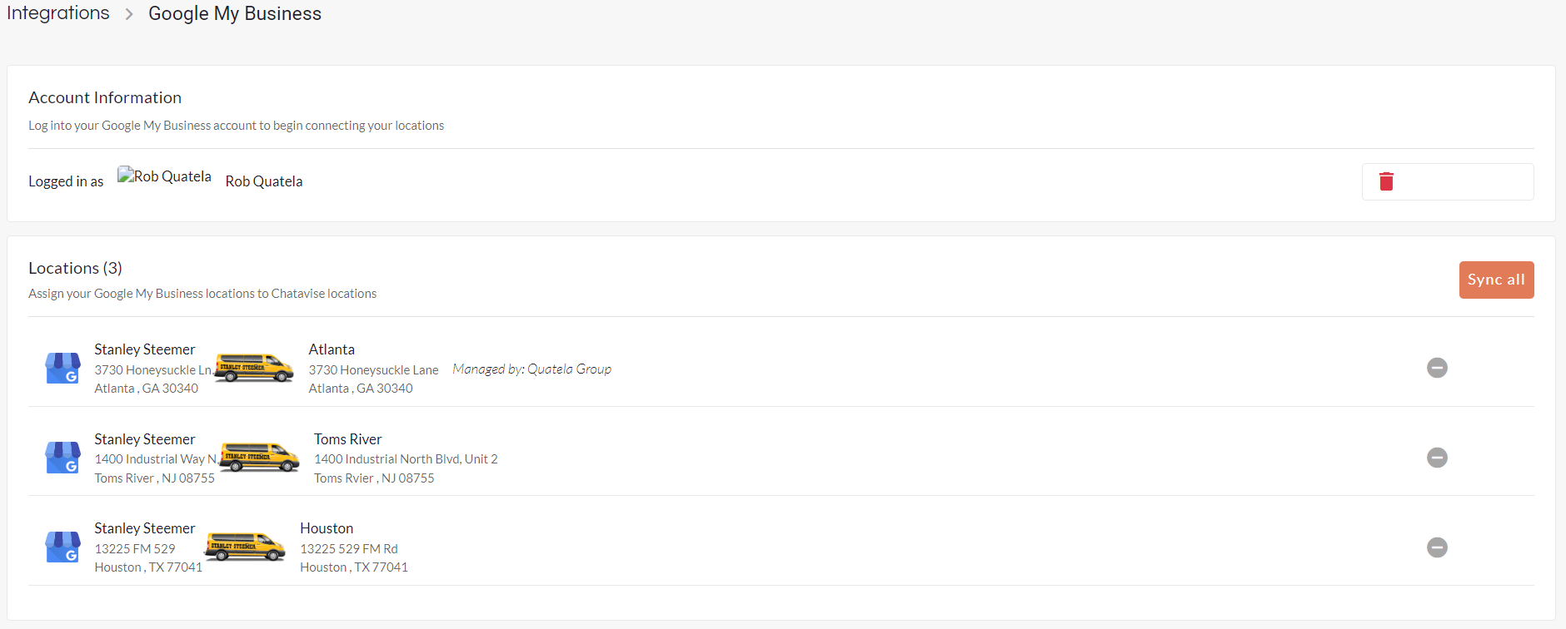This screenshot has width=1566, height=629.
Task: Click the yellow van image in Toms River row
Action: click(260, 457)
